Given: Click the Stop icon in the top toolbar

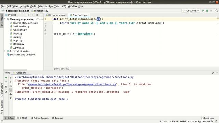Looking at the screenshot, I should click(211, 11).
